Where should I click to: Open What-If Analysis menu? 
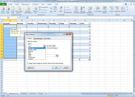[105, 10]
